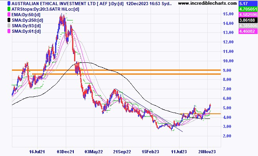
Task: Click the 3.00 price axis label
Action: click(x=227, y=126)
